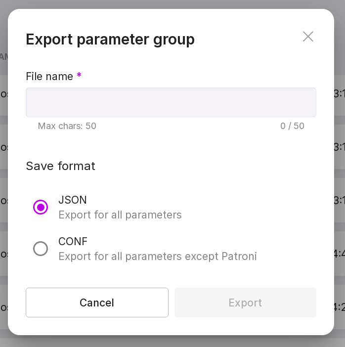Click the CONF option label text
This screenshot has width=345, height=347.
[x=73, y=242]
